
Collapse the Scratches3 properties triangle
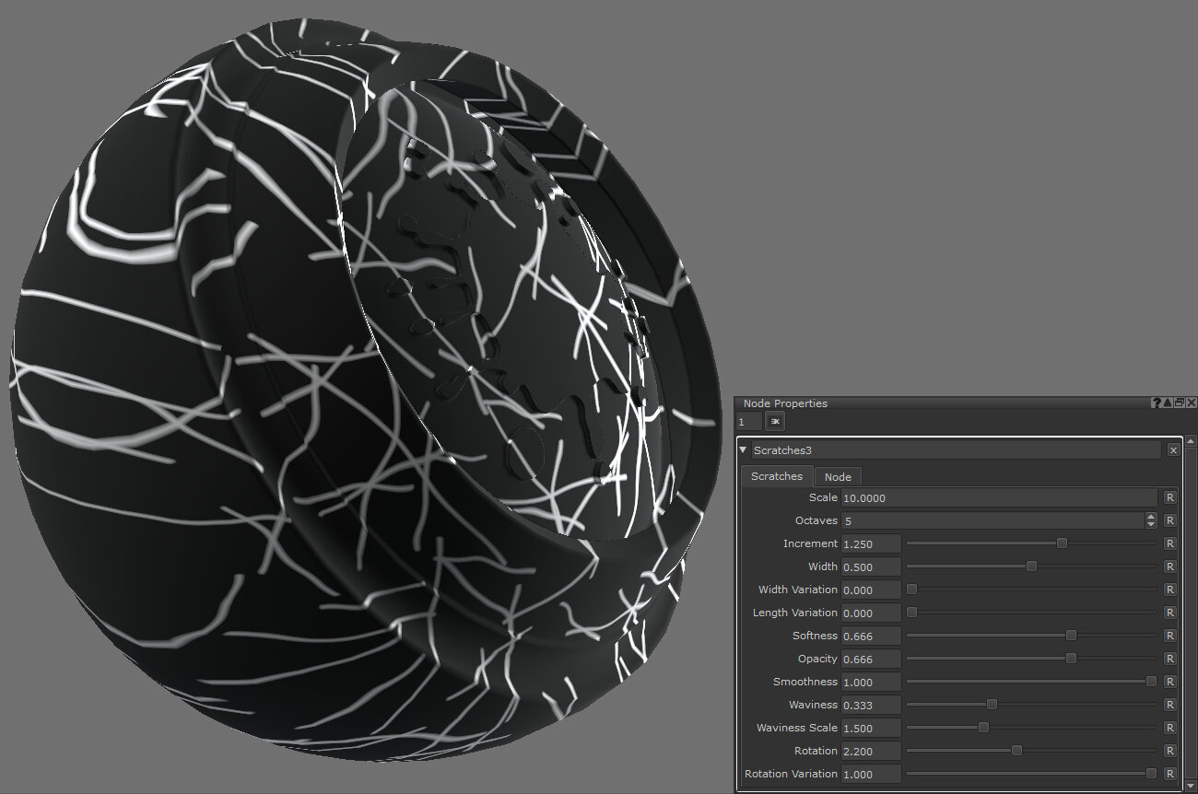click(744, 450)
